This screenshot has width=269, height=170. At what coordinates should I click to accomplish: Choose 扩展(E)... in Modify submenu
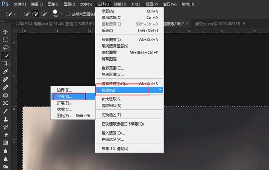point(73,103)
